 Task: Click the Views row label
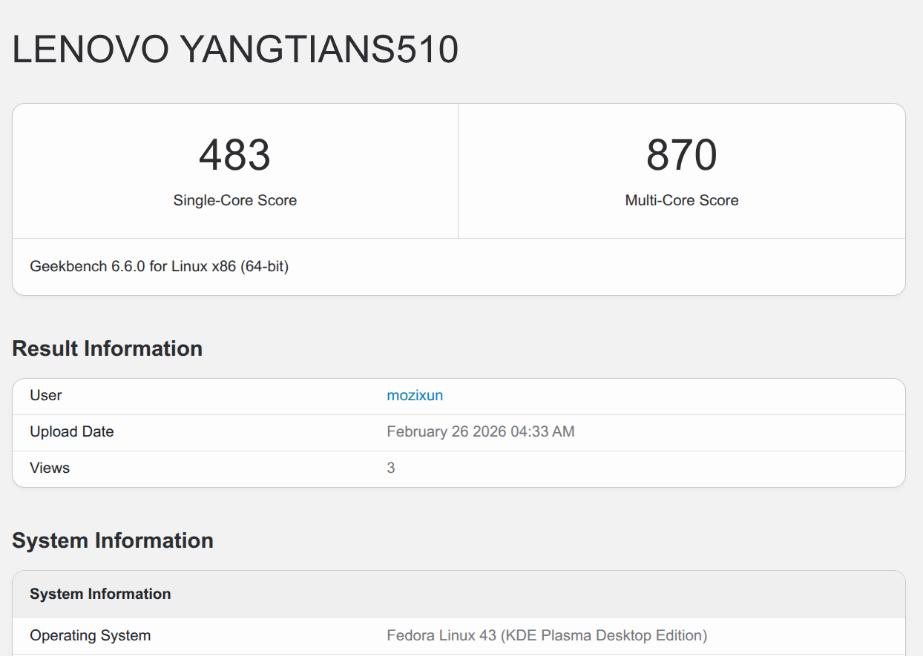point(50,468)
